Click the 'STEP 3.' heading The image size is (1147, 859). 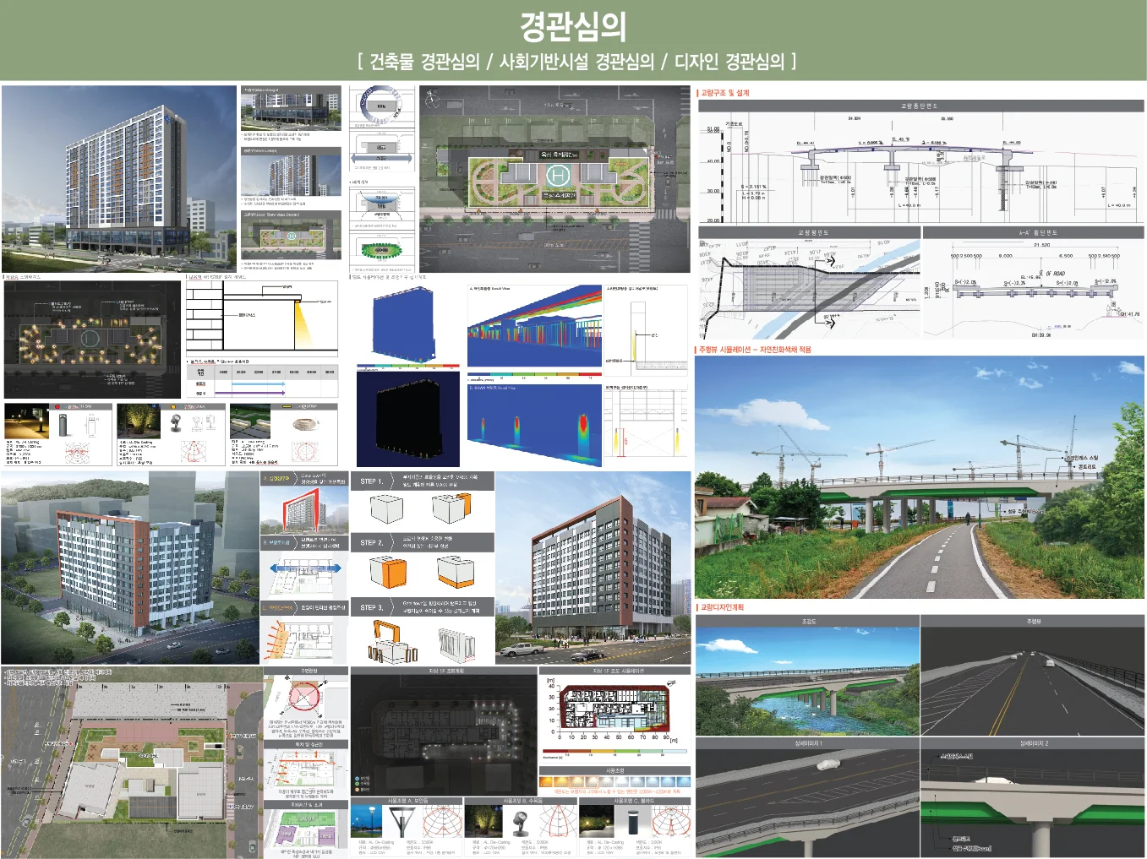tap(372, 607)
